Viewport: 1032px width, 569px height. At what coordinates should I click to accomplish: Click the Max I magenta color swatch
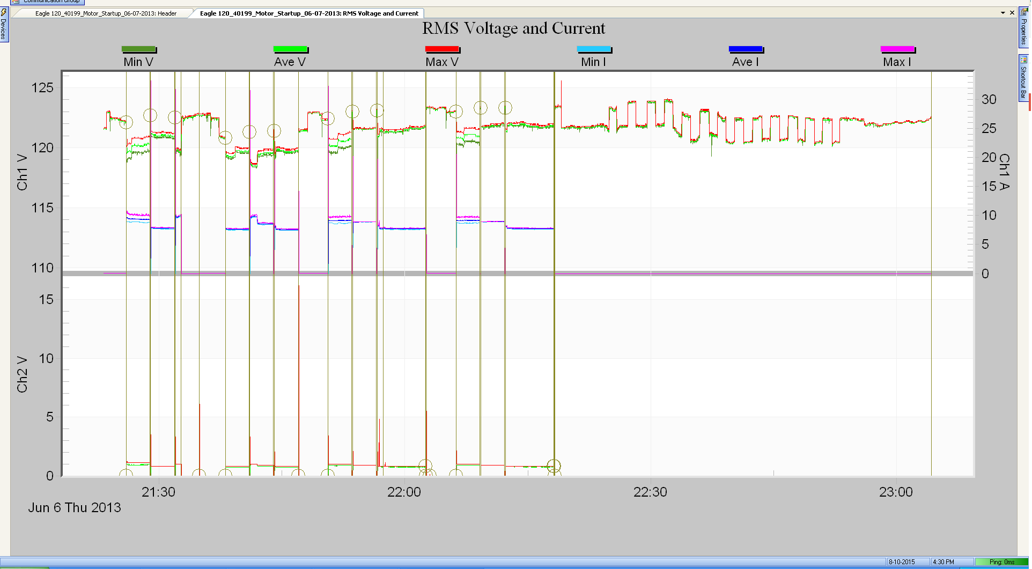click(897, 49)
